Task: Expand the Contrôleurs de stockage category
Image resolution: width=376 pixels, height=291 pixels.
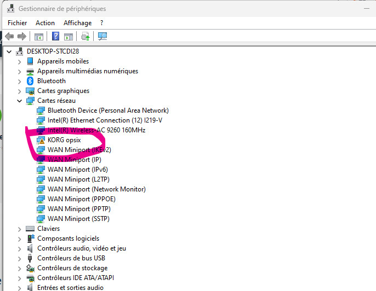Action: (19, 269)
